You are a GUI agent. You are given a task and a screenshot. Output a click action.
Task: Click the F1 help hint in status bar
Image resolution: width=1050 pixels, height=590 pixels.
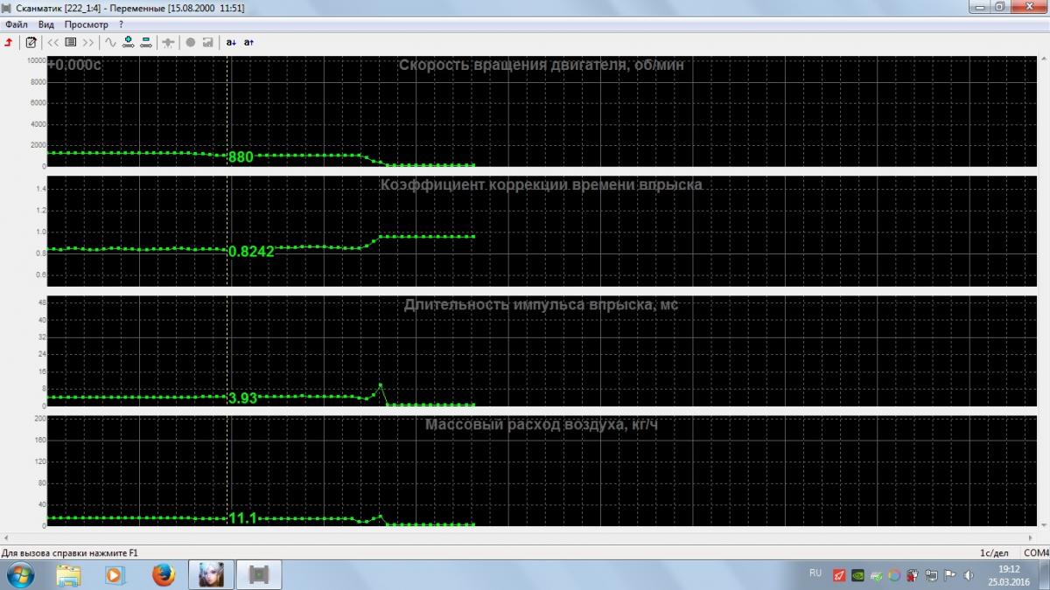[x=70, y=552]
